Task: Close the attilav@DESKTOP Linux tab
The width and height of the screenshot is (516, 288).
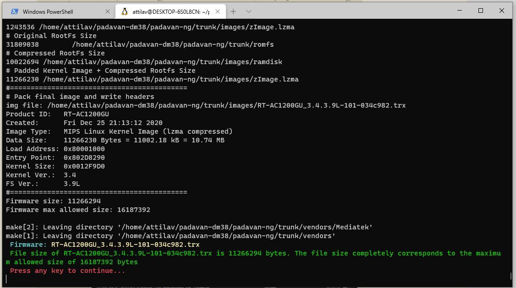Action: click(218, 11)
